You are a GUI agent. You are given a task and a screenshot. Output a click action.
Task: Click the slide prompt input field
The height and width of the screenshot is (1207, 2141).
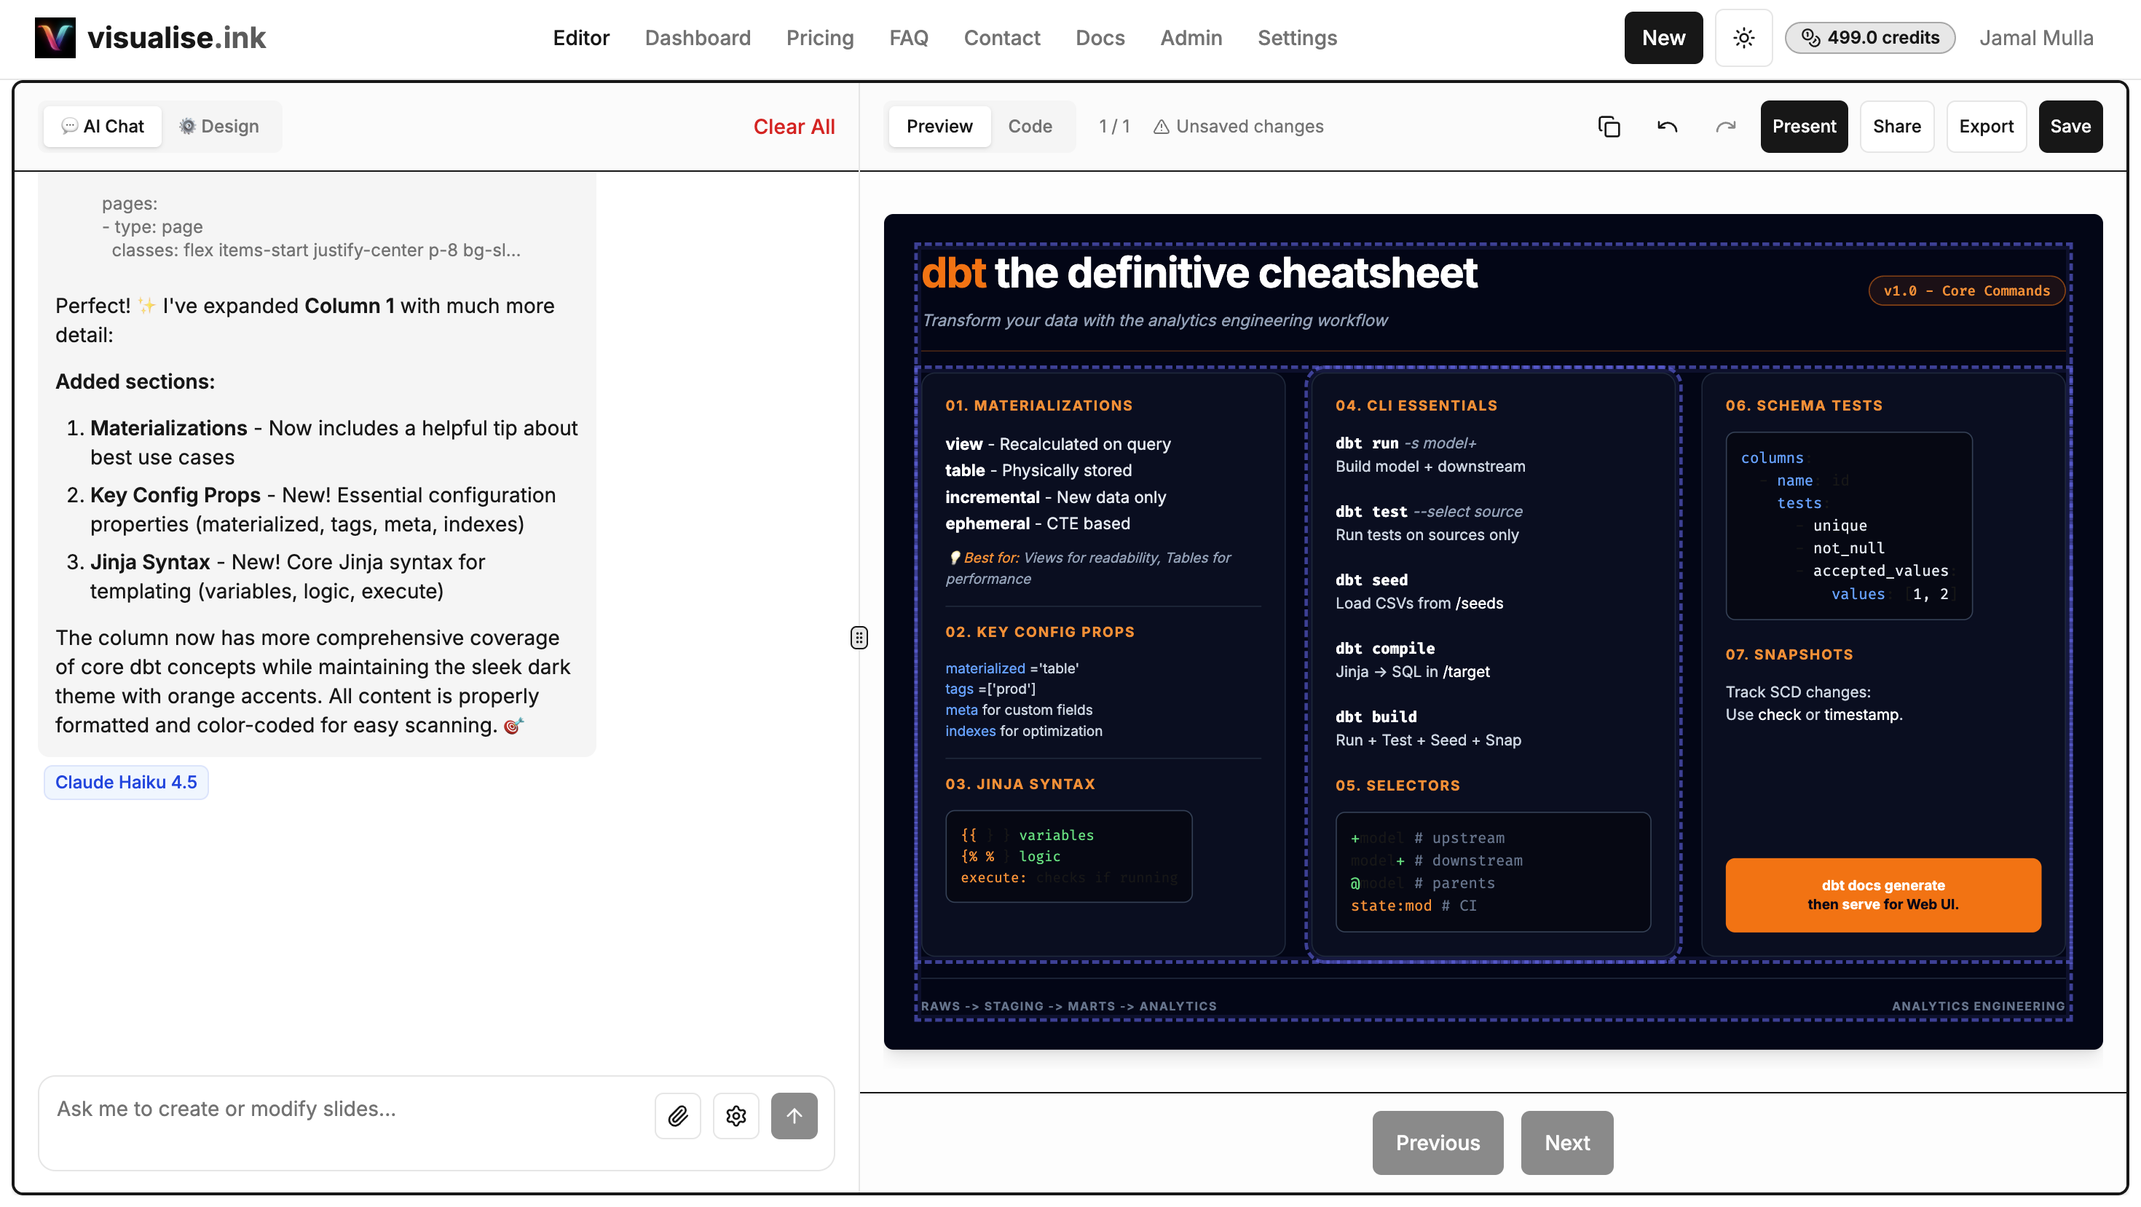(333, 1108)
